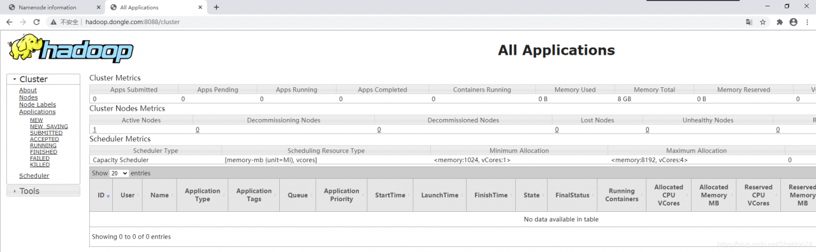This screenshot has height=252, width=816.
Task: Click the Decommissioned Nodes count link
Action: click(379, 129)
